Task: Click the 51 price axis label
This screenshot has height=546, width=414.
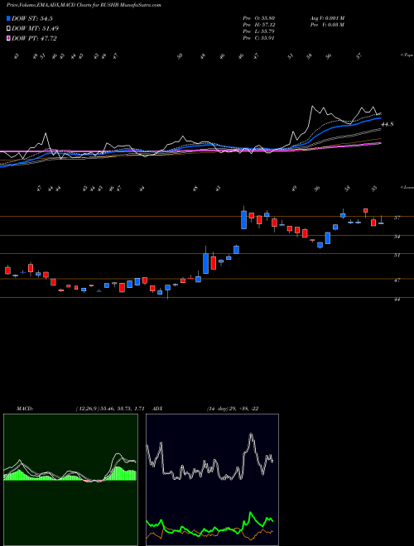Action: pos(397,255)
